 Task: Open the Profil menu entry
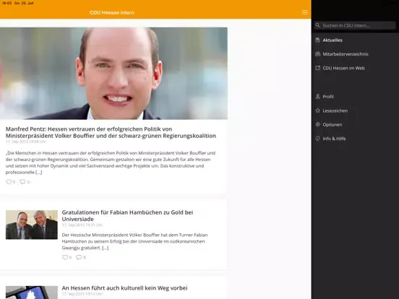(328, 97)
